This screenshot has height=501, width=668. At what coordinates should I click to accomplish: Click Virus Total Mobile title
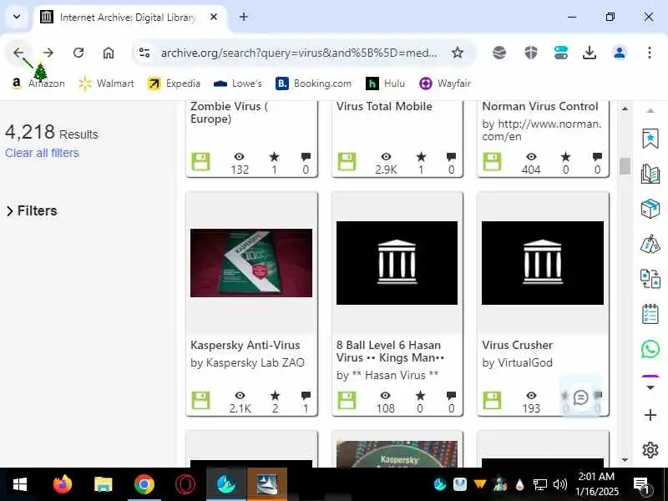click(x=384, y=106)
